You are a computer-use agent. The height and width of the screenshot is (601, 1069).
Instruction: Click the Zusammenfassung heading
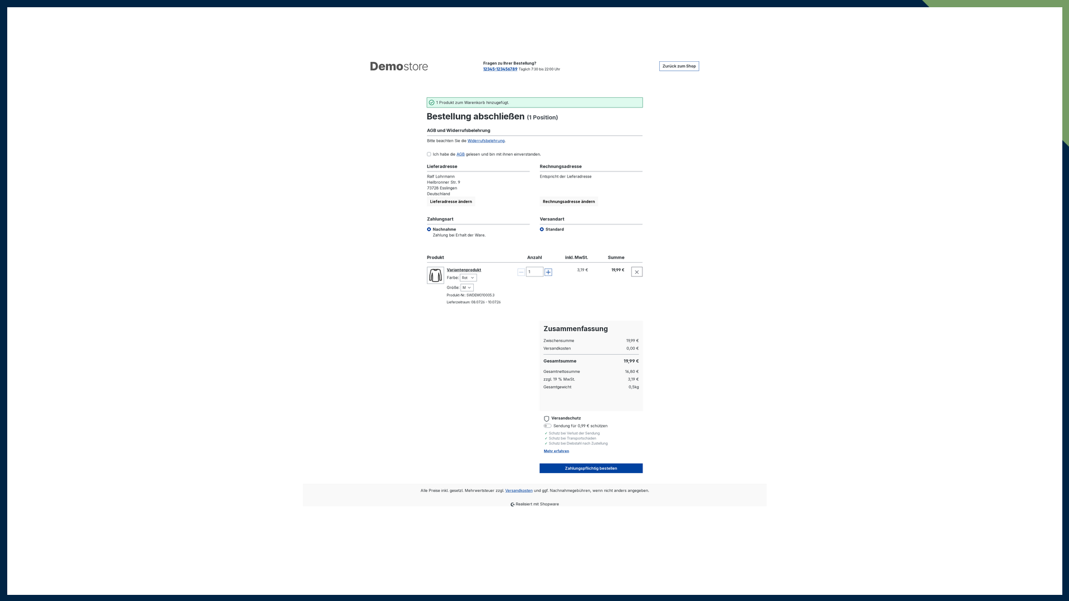[576, 329]
